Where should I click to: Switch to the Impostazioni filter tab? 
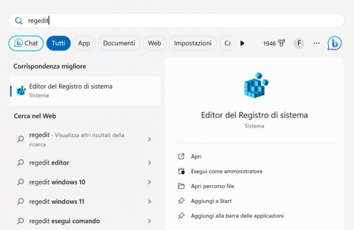[x=193, y=43]
